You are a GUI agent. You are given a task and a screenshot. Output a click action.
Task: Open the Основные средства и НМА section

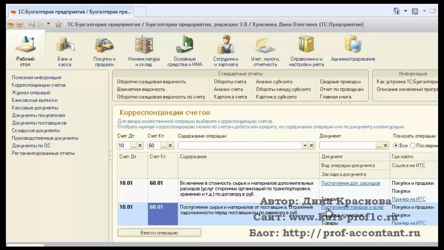(x=185, y=51)
